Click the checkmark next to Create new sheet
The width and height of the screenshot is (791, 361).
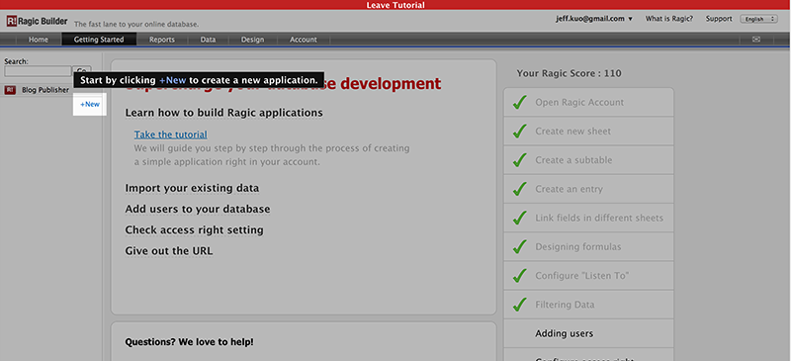[520, 132]
